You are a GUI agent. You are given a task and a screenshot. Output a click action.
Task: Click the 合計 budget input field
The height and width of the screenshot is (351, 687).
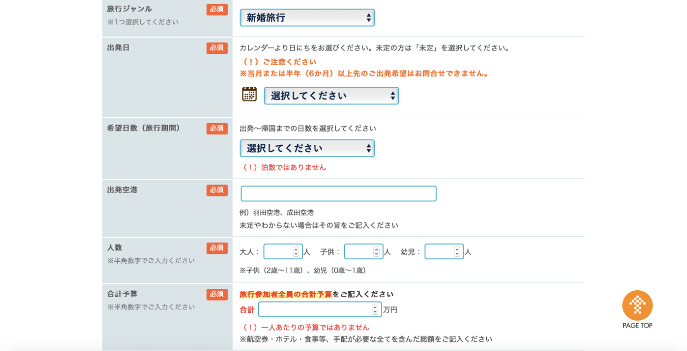(315, 309)
